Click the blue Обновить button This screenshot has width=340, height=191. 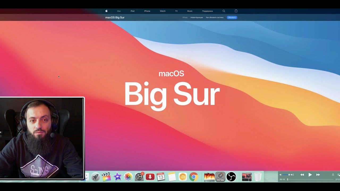point(232,18)
